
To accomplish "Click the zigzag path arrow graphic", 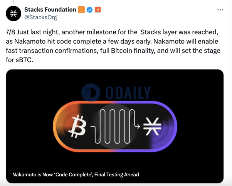I will tap(115, 127).
